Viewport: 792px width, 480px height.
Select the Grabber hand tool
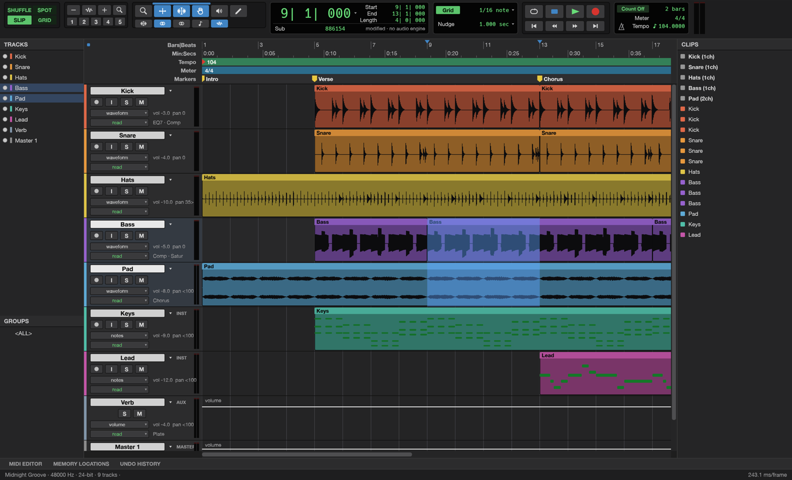pos(200,11)
